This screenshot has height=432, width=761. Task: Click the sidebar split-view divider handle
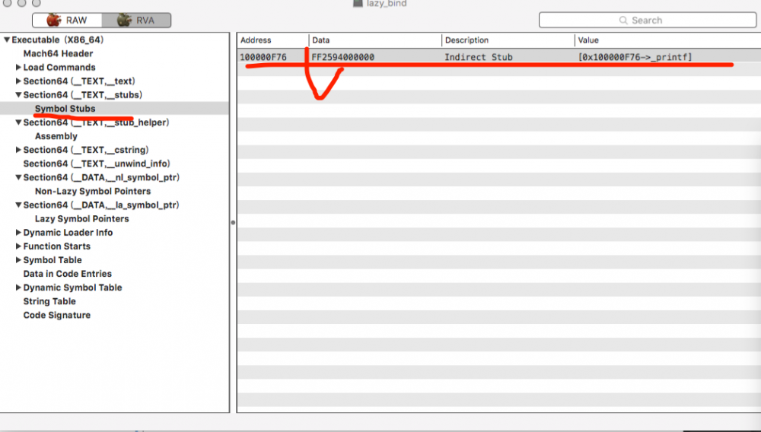[233, 223]
